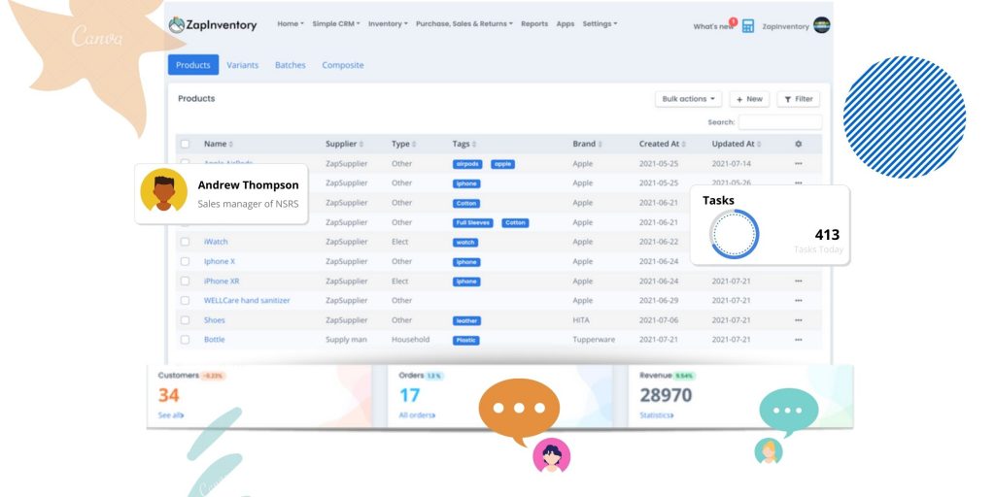Open row actions for Shoes
Screen dimensions: 995x497
799,320
